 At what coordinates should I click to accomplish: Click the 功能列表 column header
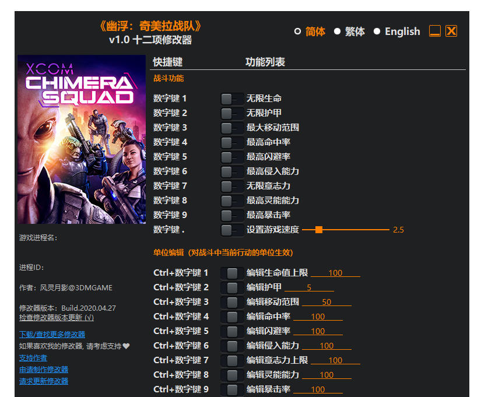click(x=265, y=62)
